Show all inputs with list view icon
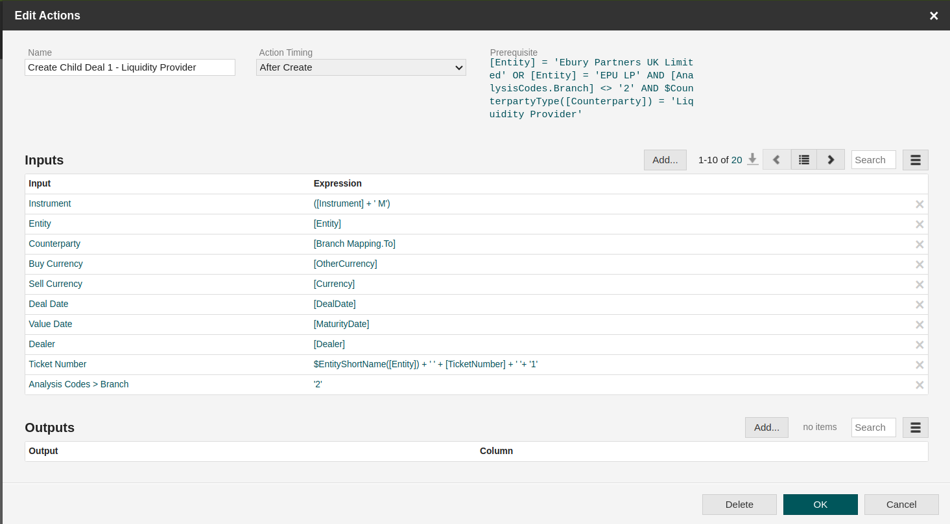 click(x=803, y=159)
